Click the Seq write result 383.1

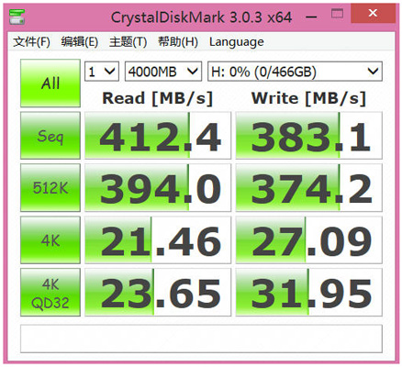(309, 136)
